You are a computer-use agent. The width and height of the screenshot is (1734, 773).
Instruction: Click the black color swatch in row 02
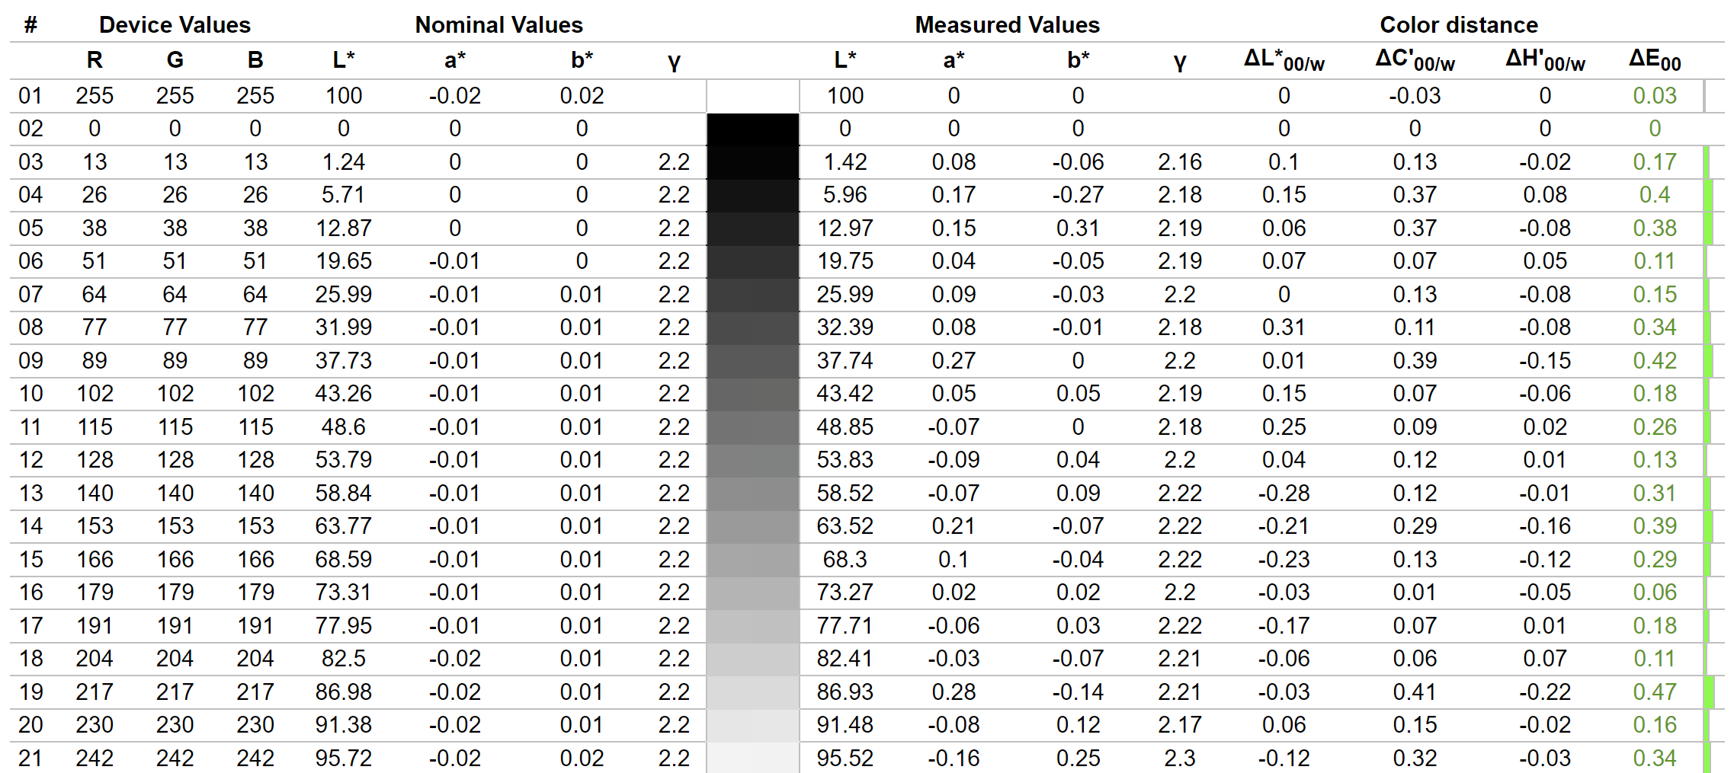pos(752,129)
